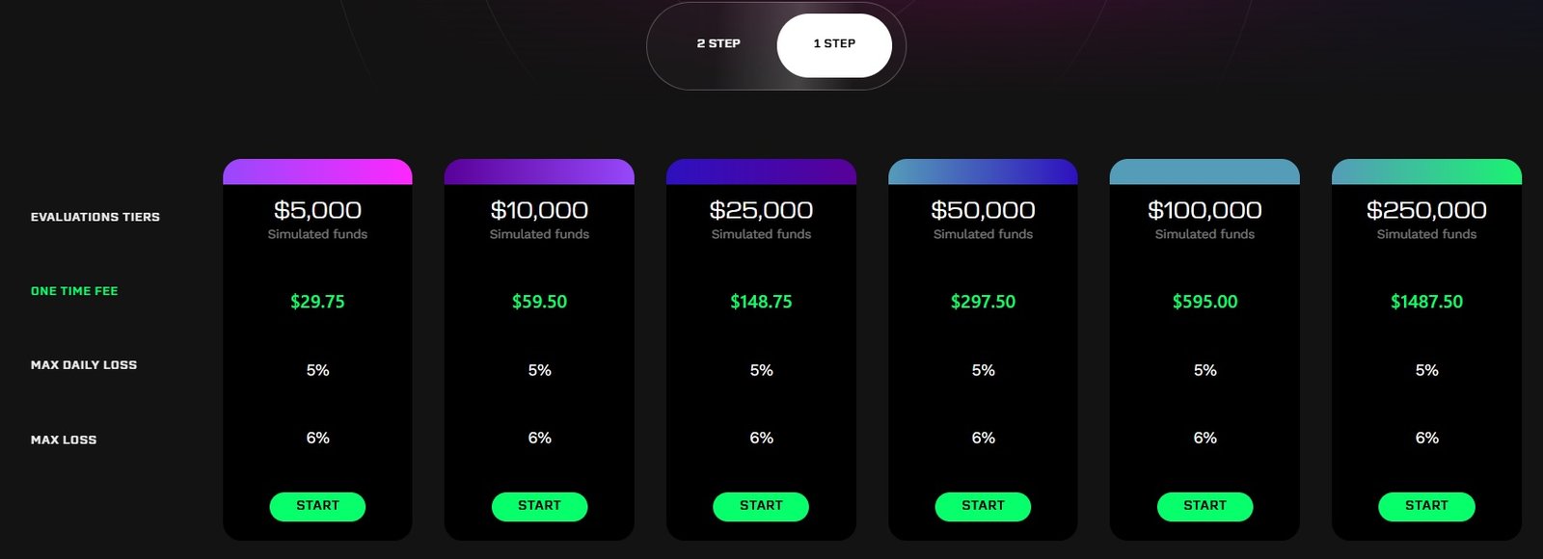Hit START on the $100,000 tier
1543x559 pixels.
click(x=1205, y=506)
